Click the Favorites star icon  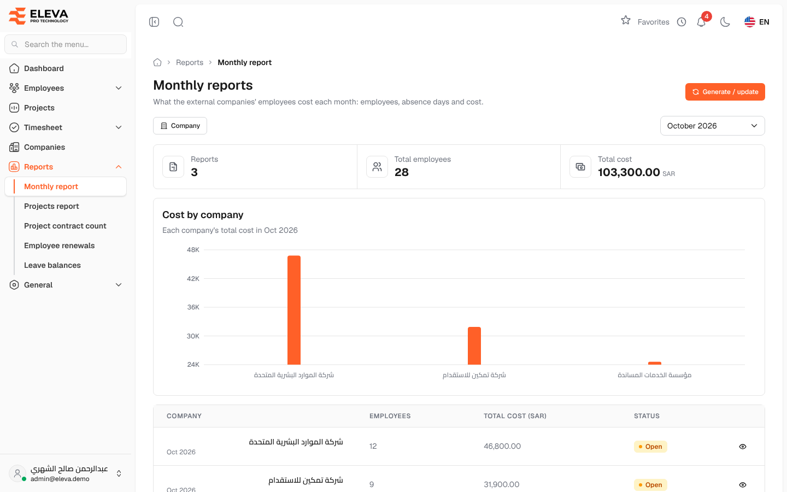click(x=626, y=21)
